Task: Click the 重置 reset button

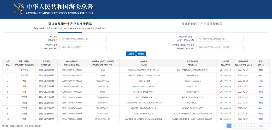Action: tap(141, 54)
